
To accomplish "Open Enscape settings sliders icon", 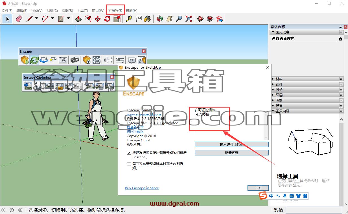I will [x=120, y=60].
